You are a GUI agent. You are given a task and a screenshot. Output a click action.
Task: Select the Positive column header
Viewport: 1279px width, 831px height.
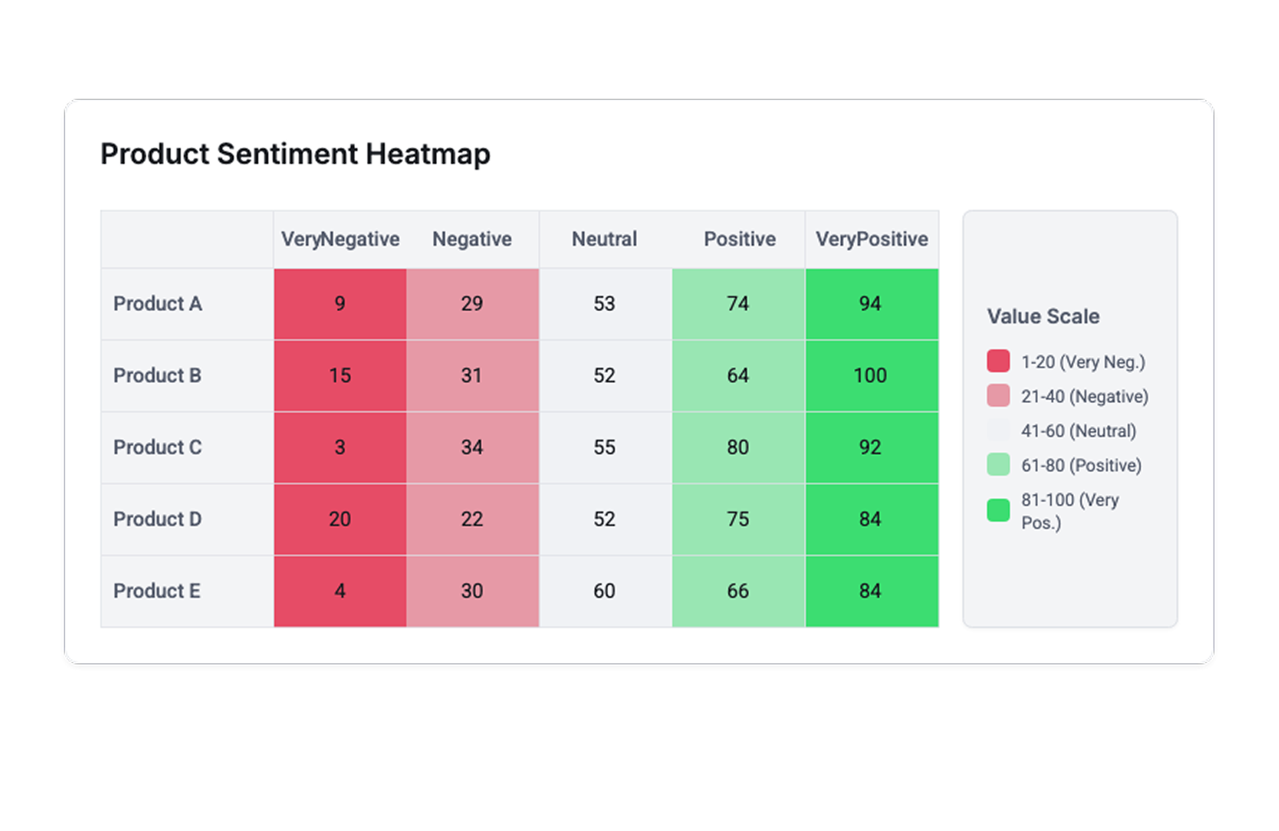[739, 239]
